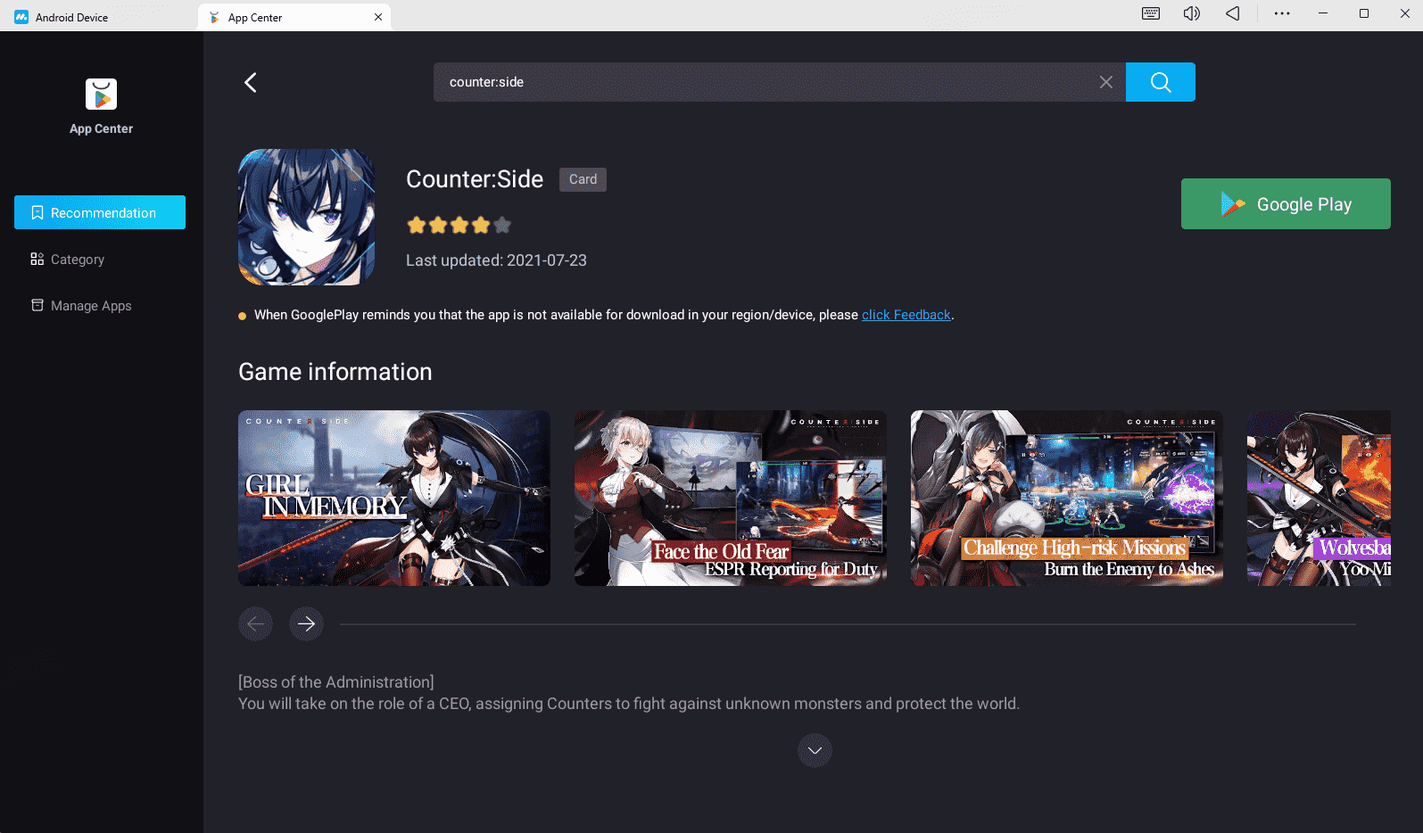This screenshot has height=833, width=1423.
Task: Open the App Center logo icon in sidebar
Action: click(101, 94)
